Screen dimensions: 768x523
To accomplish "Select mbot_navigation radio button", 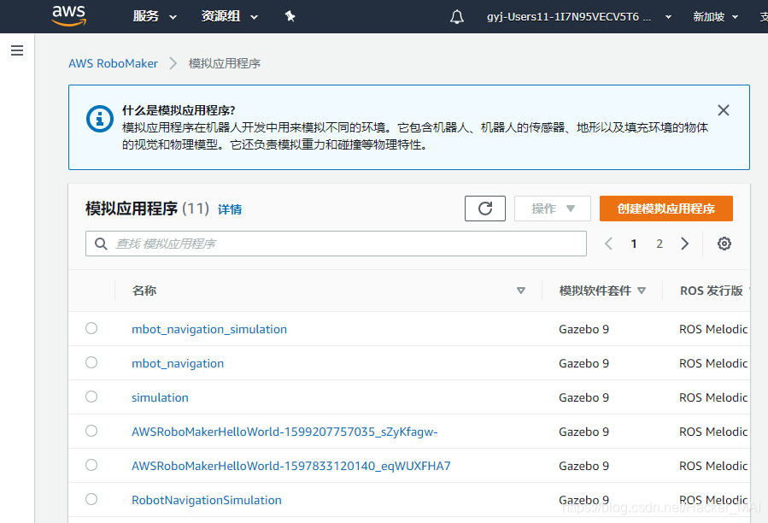I will [x=91, y=362].
